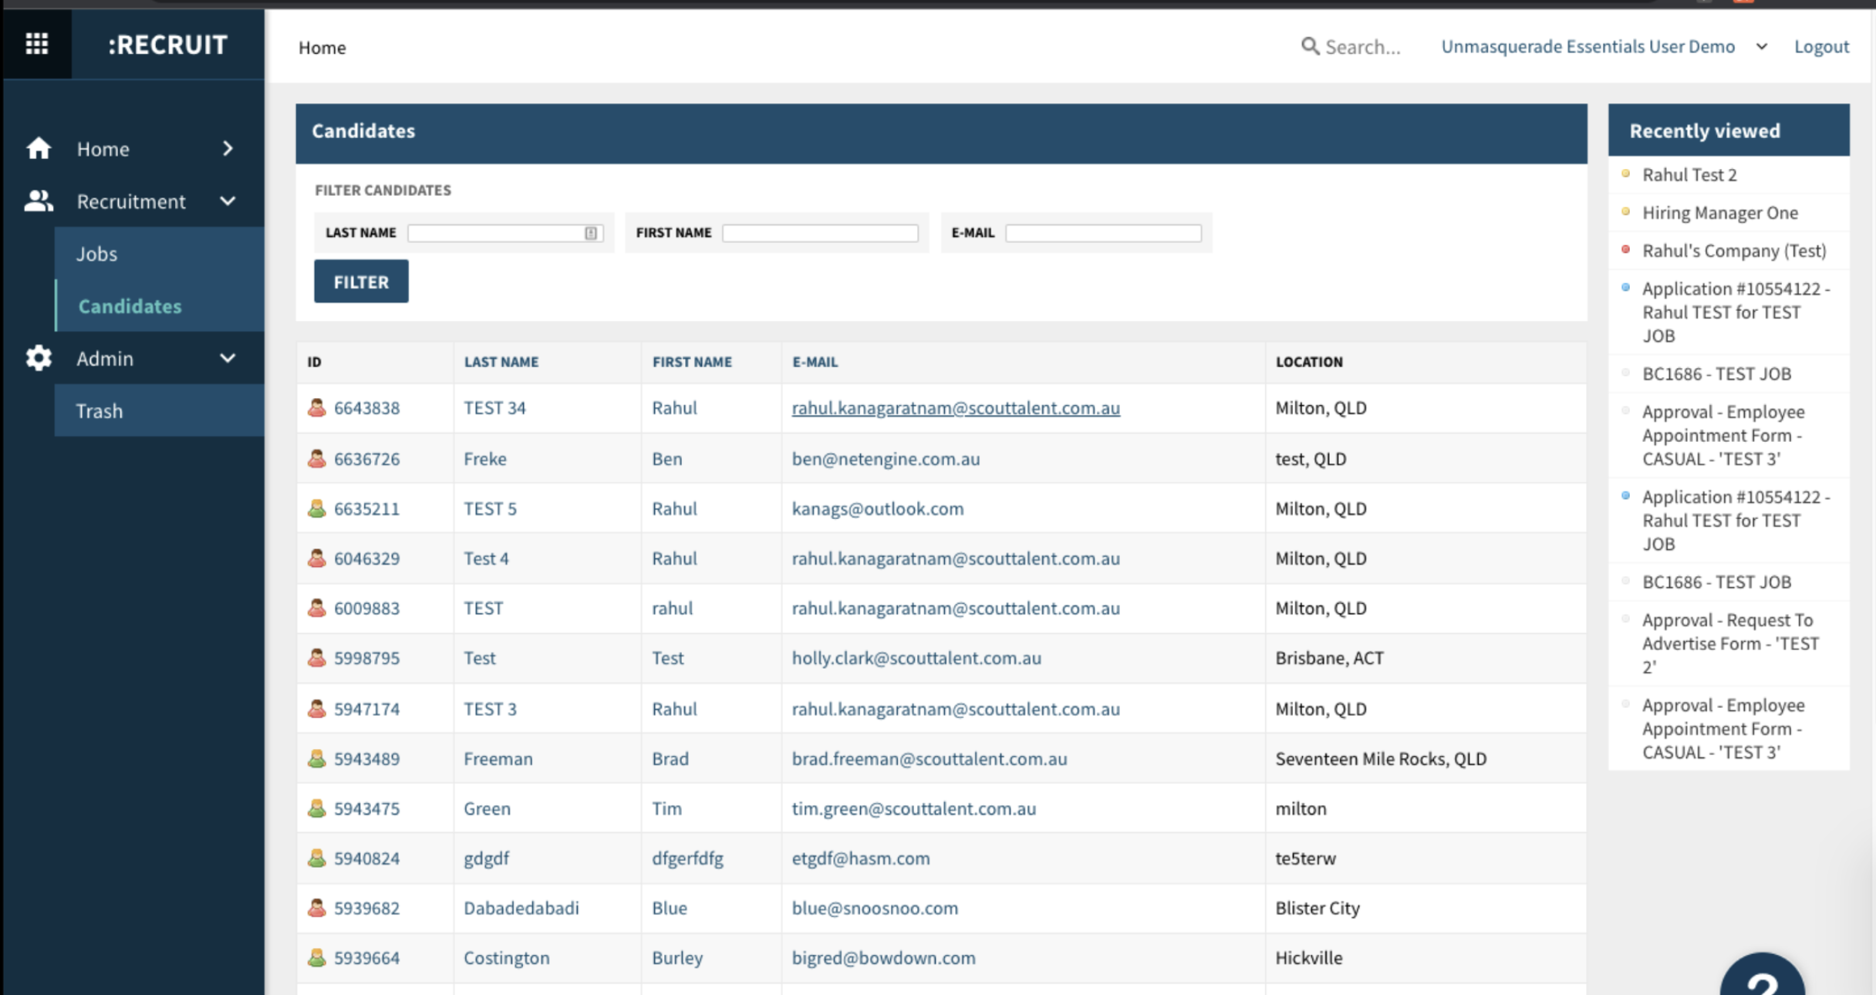Expand the Home sidebar chevron

point(228,148)
